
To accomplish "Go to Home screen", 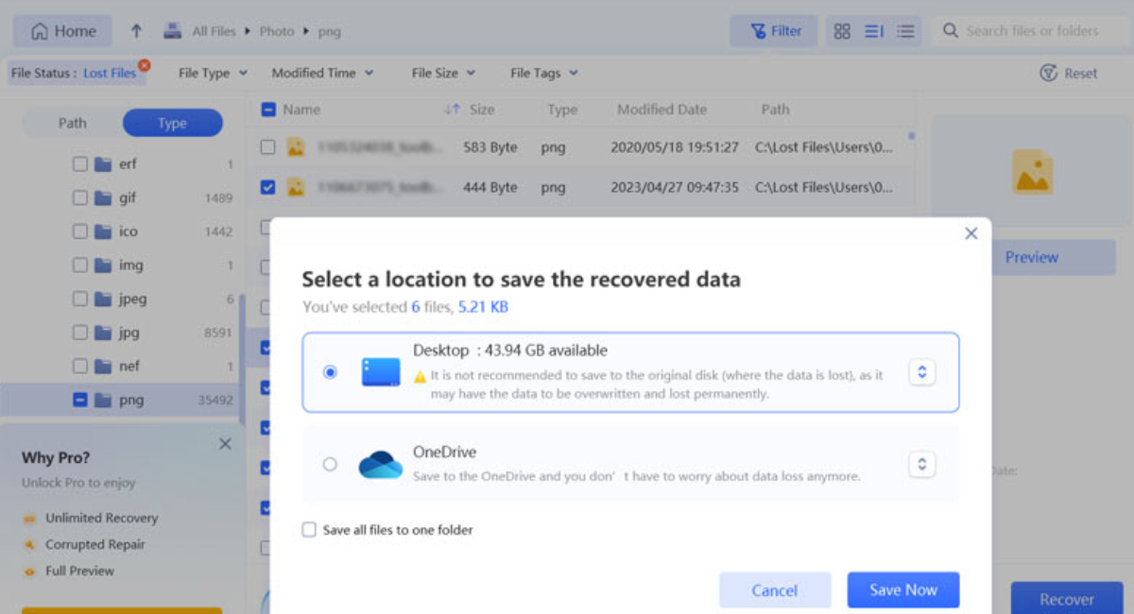I will point(63,31).
